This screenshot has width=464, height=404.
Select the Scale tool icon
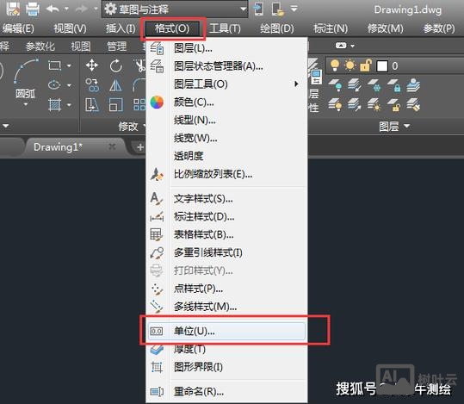[115, 105]
